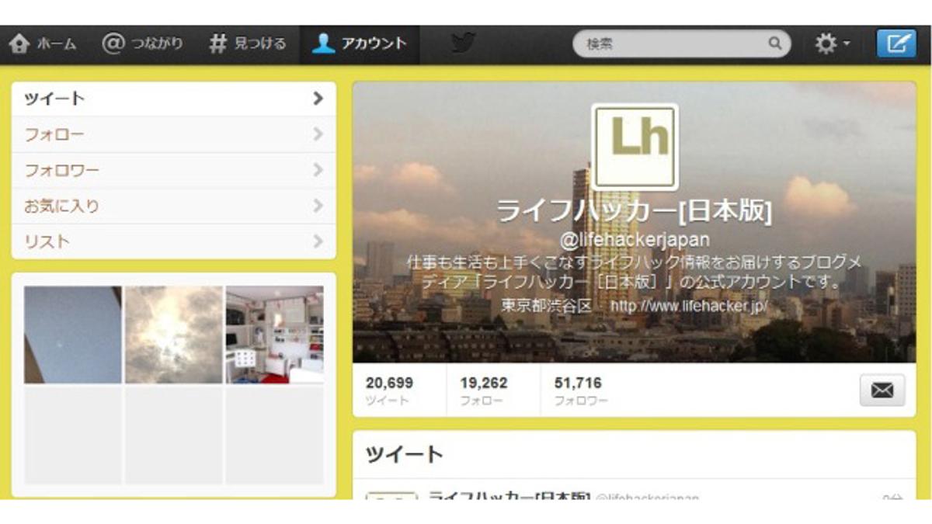This screenshot has width=932, height=524.
Task: Open the フォロー sidebar list
Action: coord(174,134)
